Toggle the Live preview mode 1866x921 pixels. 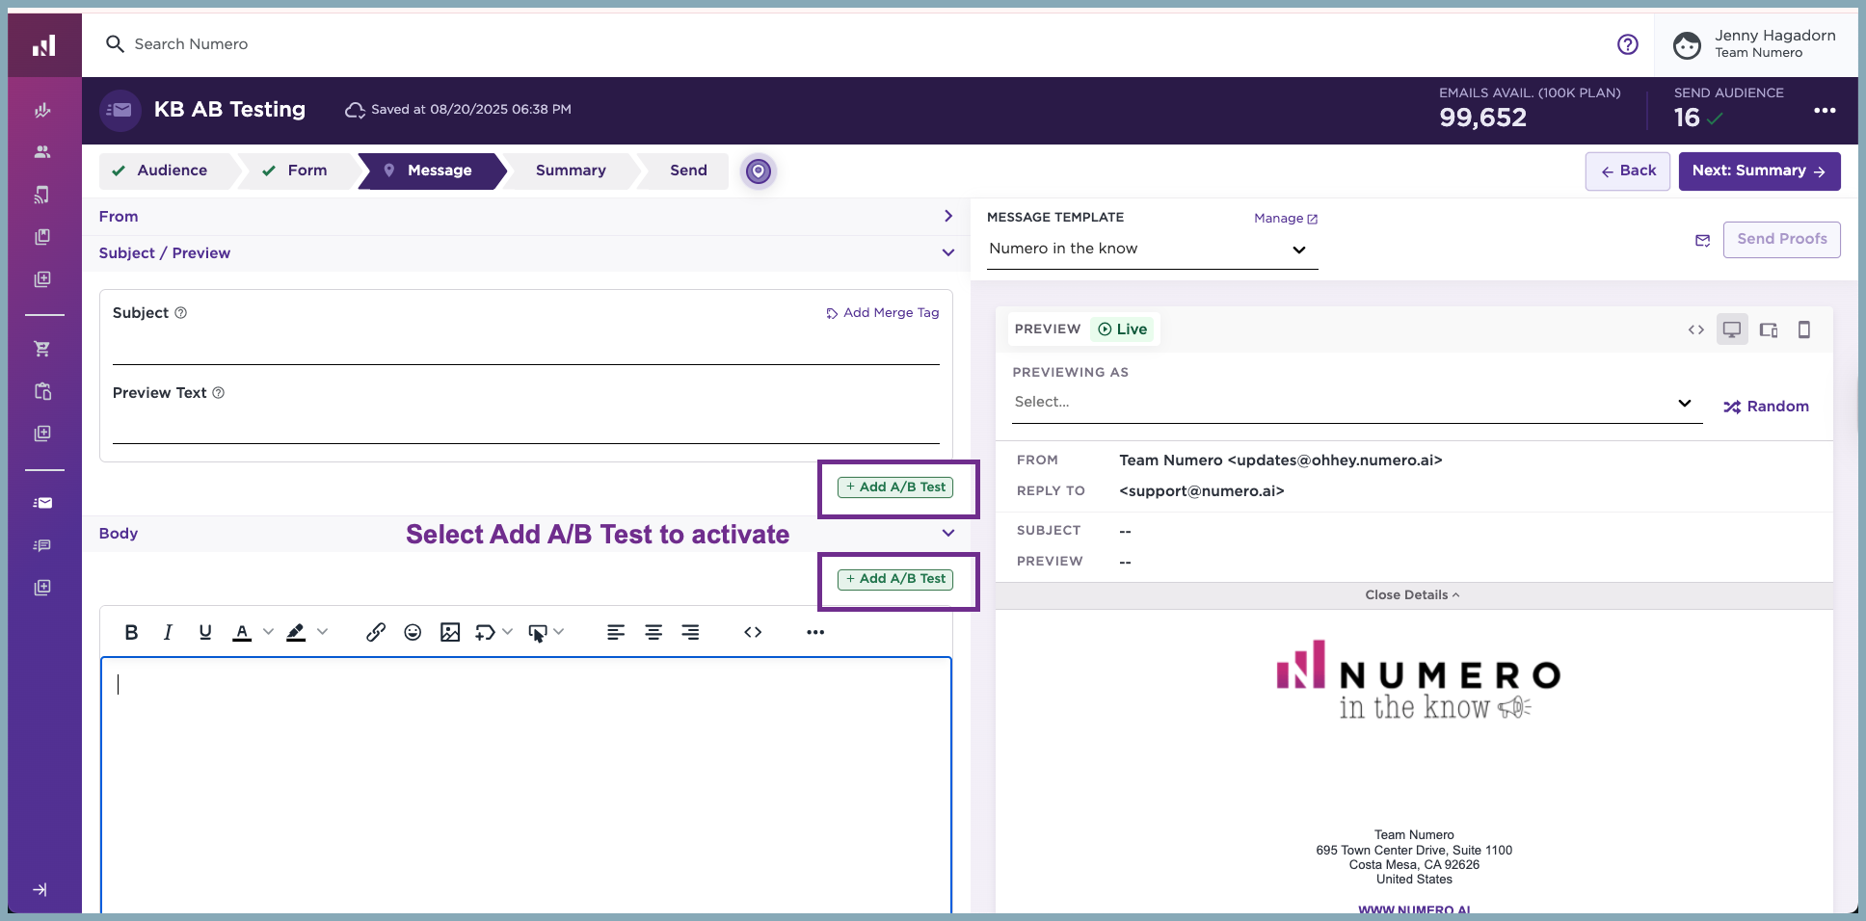tap(1123, 329)
